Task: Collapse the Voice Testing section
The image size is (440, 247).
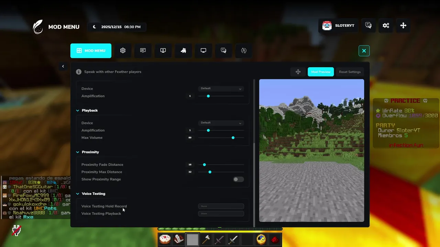Action: point(78,194)
